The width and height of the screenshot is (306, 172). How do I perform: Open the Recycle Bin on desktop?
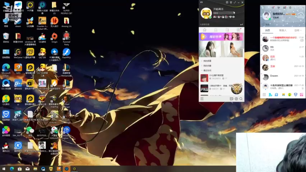coord(6,38)
